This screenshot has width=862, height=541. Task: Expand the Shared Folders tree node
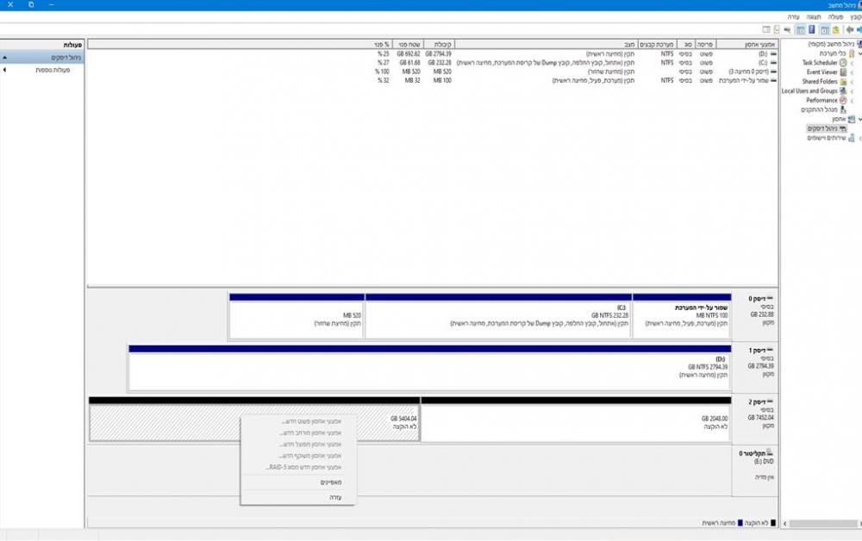pos(852,82)
